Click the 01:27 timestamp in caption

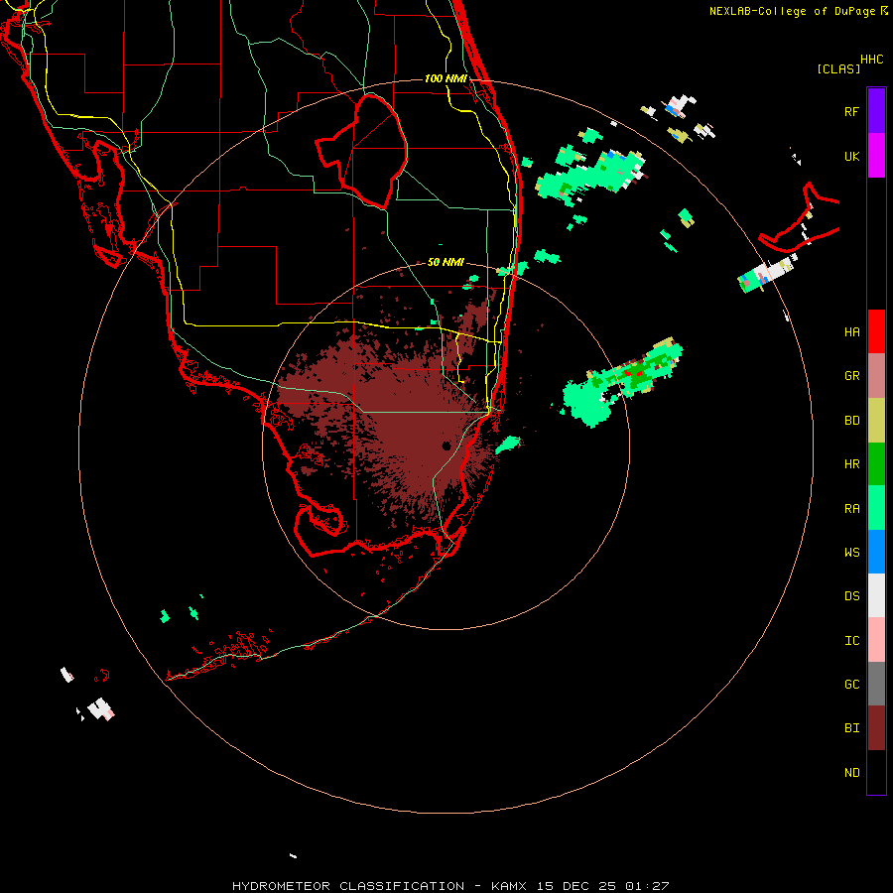647,886
